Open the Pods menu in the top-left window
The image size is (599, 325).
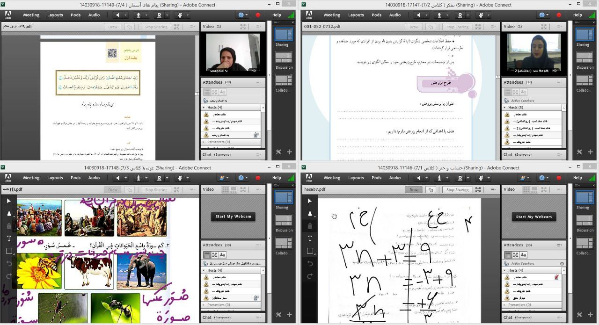point(75,15)
